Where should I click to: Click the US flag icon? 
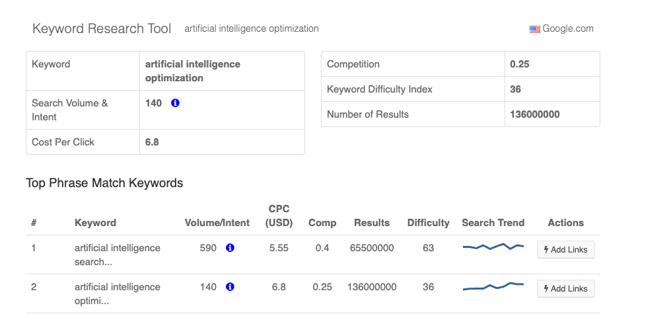tap(535, 29)
